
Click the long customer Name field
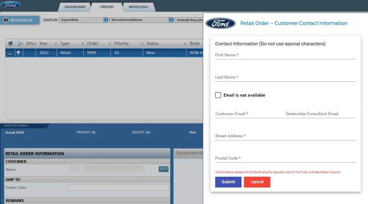[113, 169]
